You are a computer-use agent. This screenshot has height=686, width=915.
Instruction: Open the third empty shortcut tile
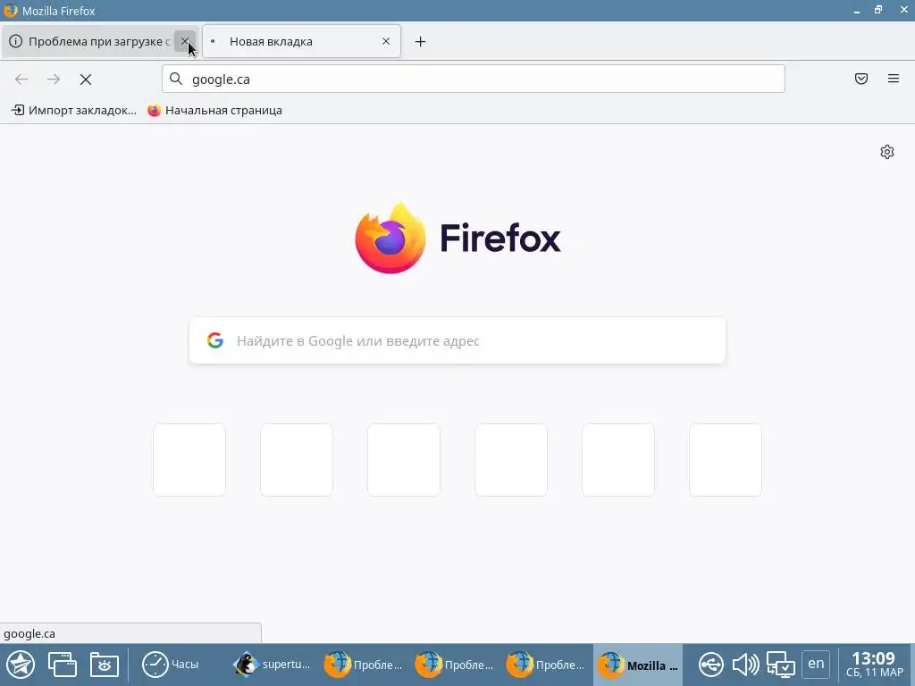click(404, 460)
